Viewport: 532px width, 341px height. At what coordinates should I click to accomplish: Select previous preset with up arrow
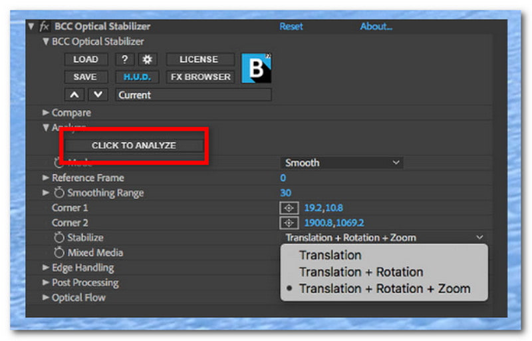pyautogui.click(x=74, y=95)
